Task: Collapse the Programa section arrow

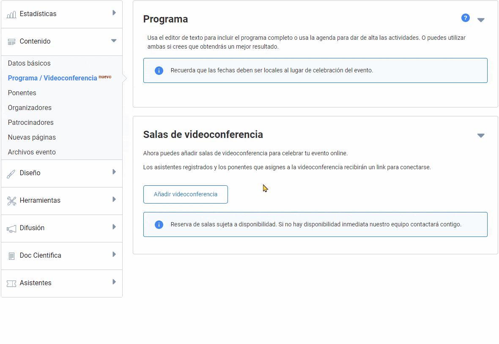Action: 481,20
